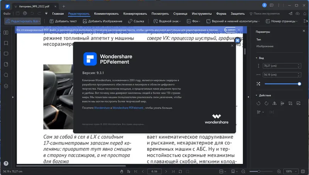Open the comments panel icon in sidebar
The height and width of the screenshot is (175, 309).
[6, 54]
